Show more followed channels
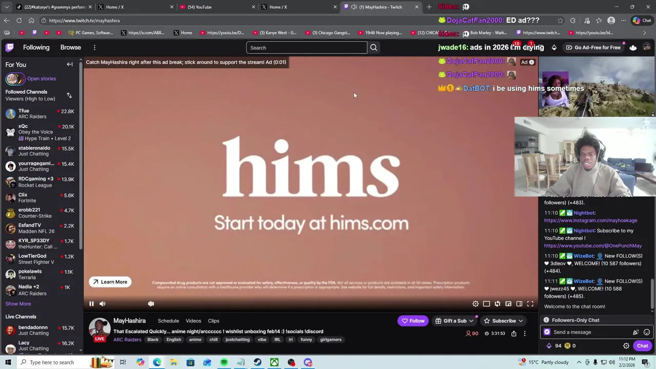The width and height of the screenshot is (656, 369). coord(18,304)
